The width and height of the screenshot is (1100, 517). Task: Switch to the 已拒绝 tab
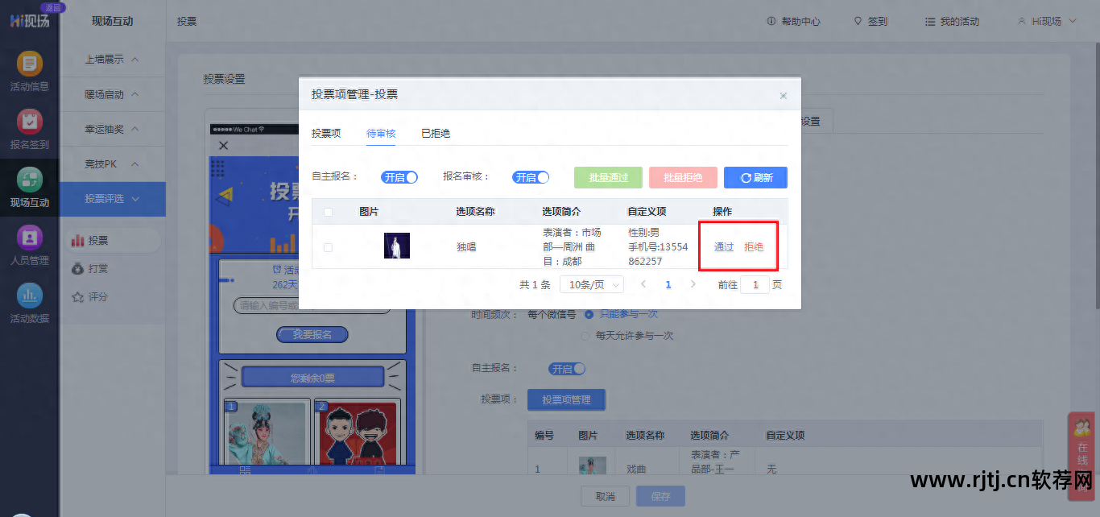[x=435, y=134]
